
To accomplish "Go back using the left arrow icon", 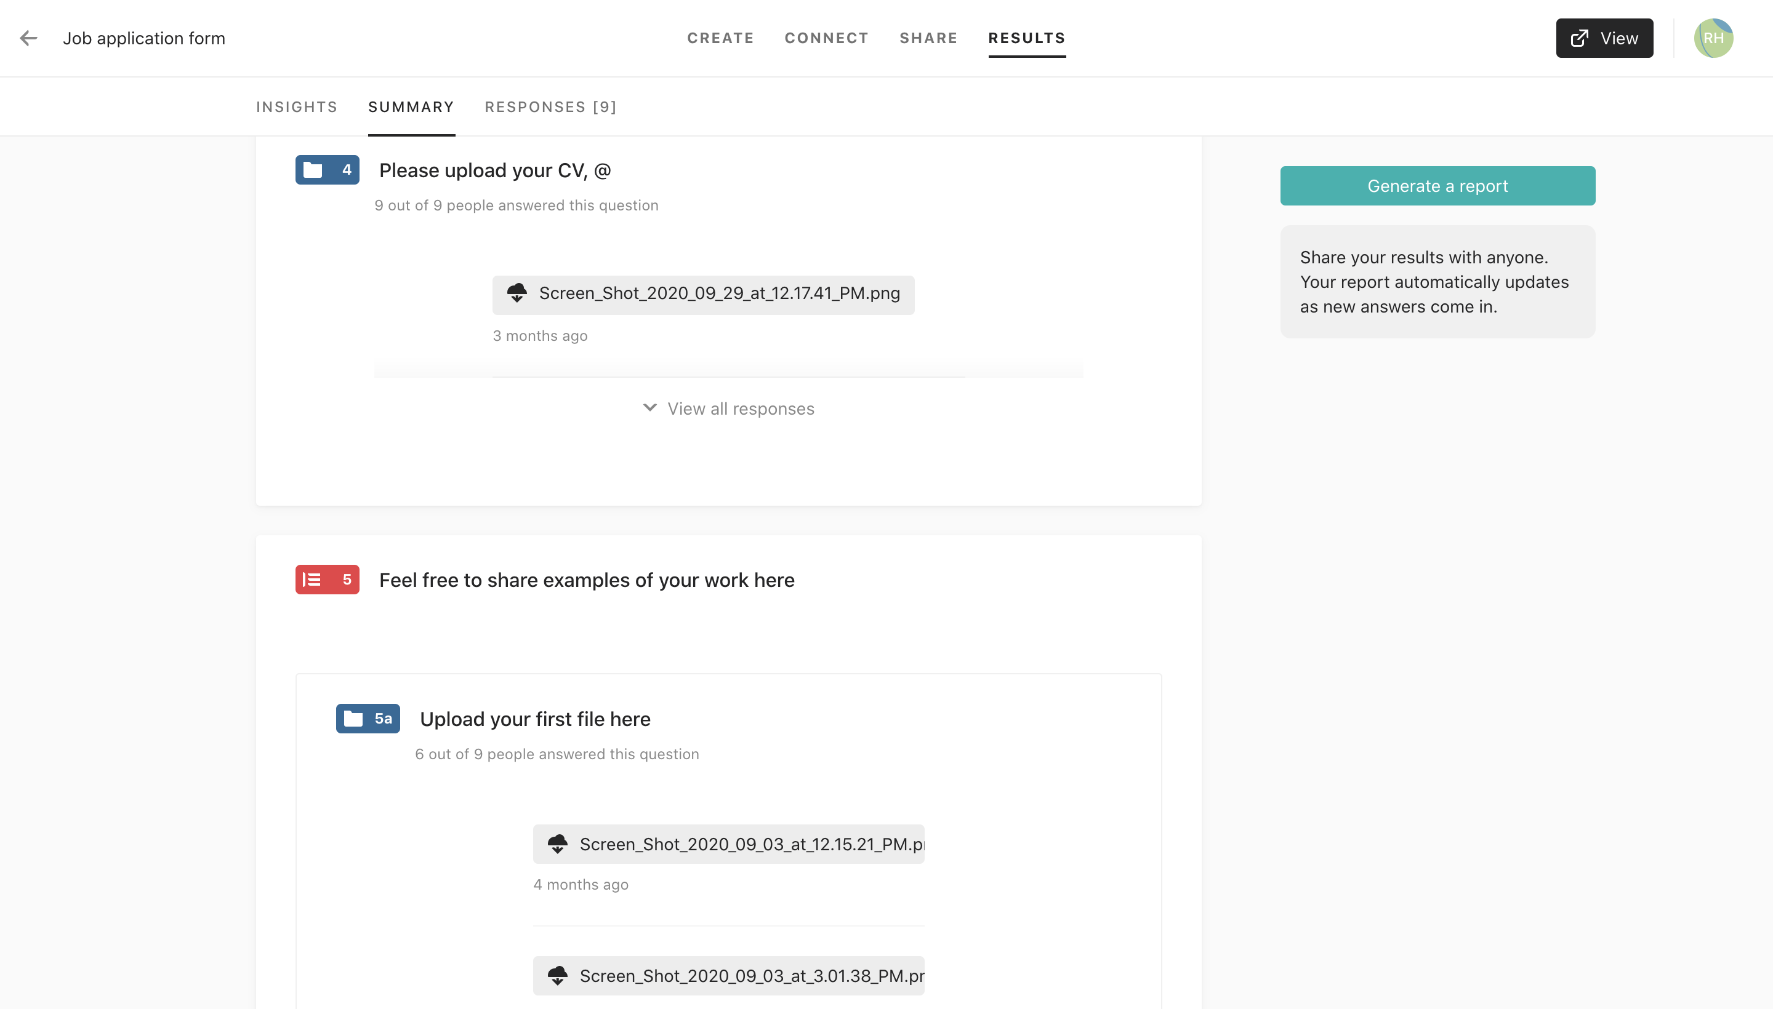I will 28,38.
